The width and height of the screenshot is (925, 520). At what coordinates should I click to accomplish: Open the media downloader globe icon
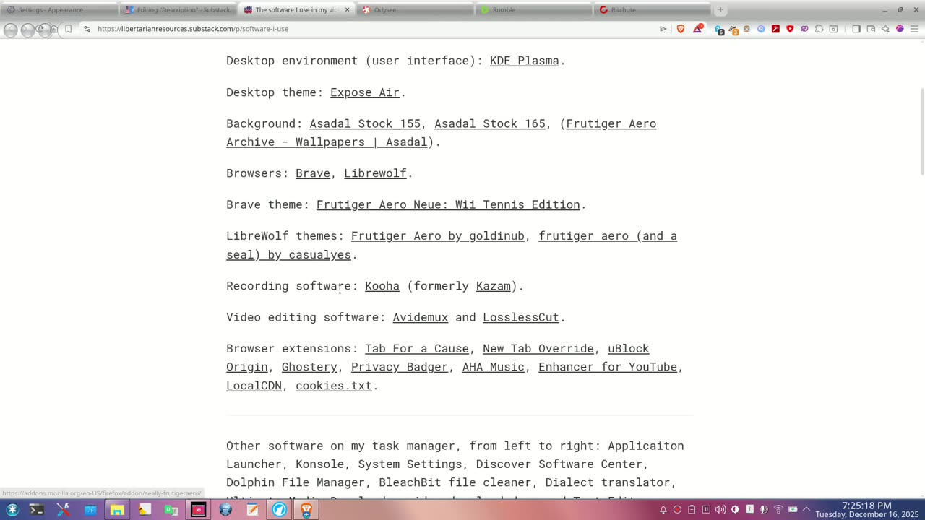coord(225,510)
